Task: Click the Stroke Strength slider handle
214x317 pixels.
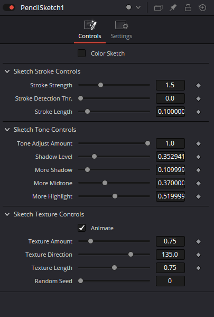Action: tap(100, 85)
